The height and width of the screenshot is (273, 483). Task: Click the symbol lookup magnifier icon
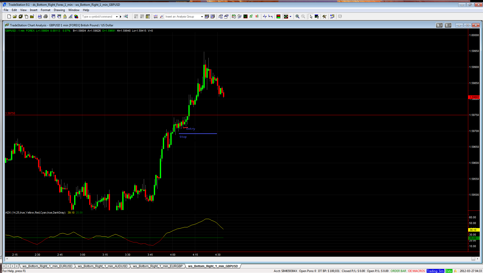[x=126, y=17]
